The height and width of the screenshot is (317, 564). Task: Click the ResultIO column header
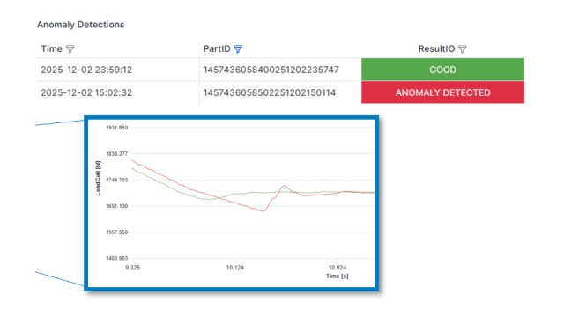(436, 49)
